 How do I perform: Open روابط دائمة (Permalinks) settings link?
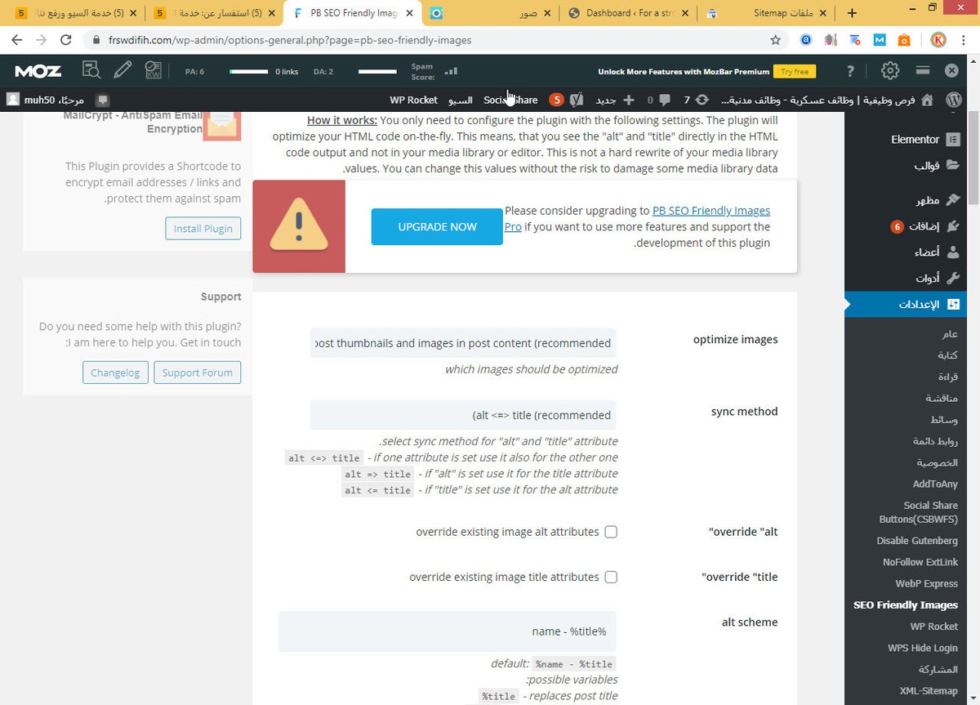point(935,441)
